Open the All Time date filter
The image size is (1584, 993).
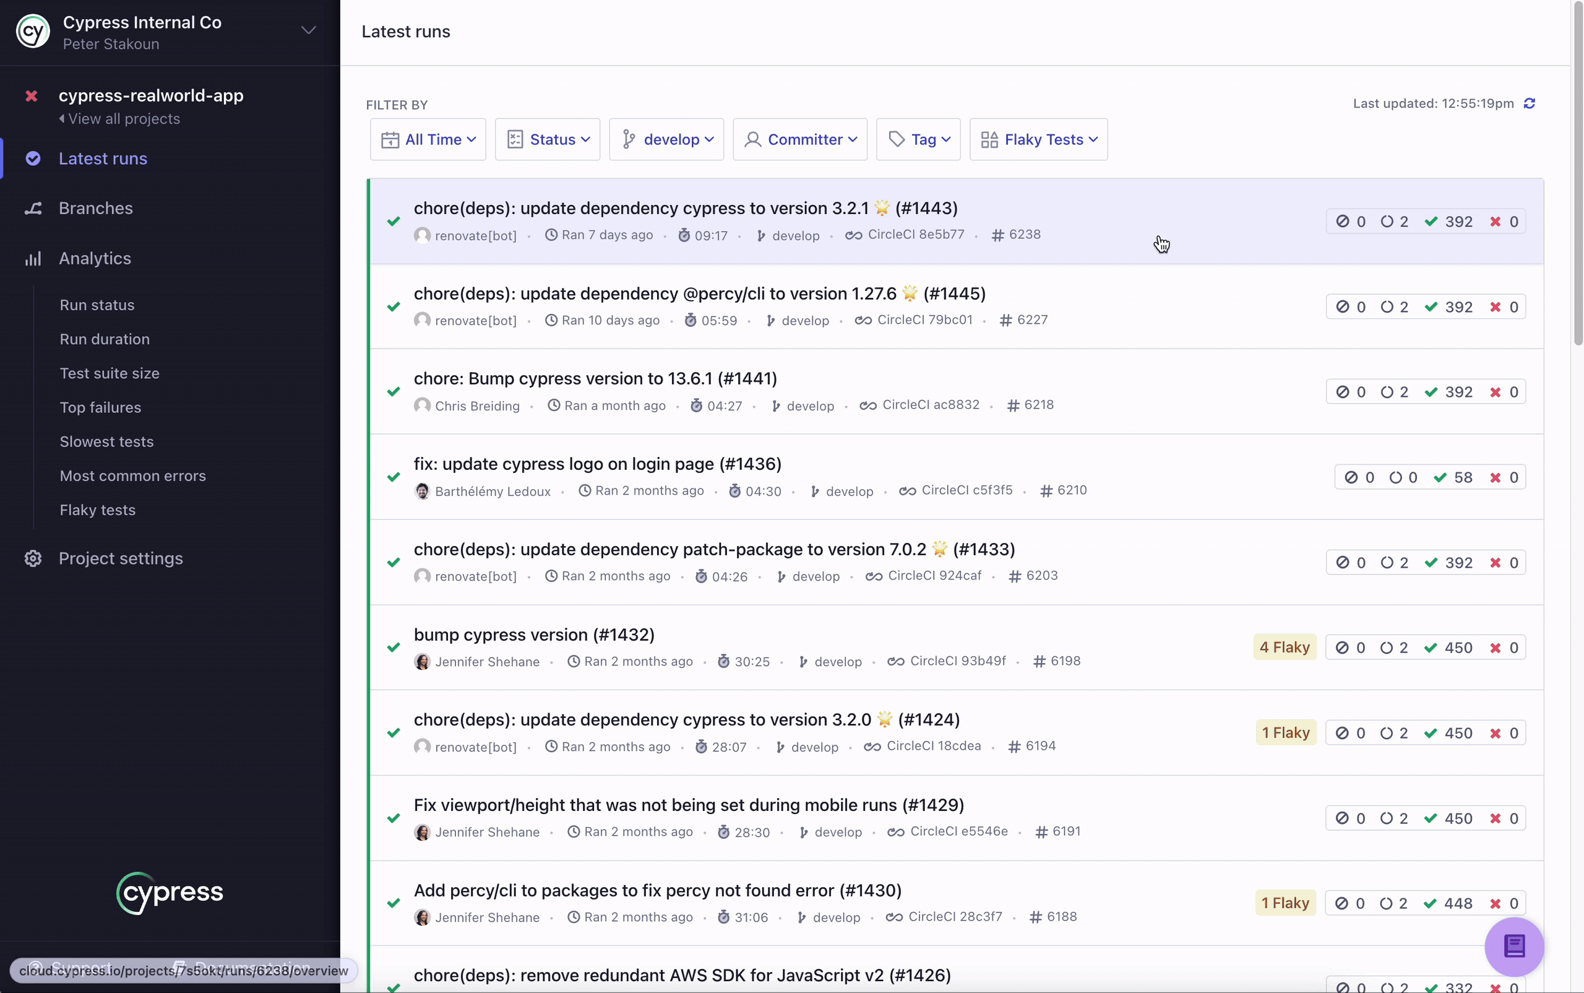coord(428,139)
